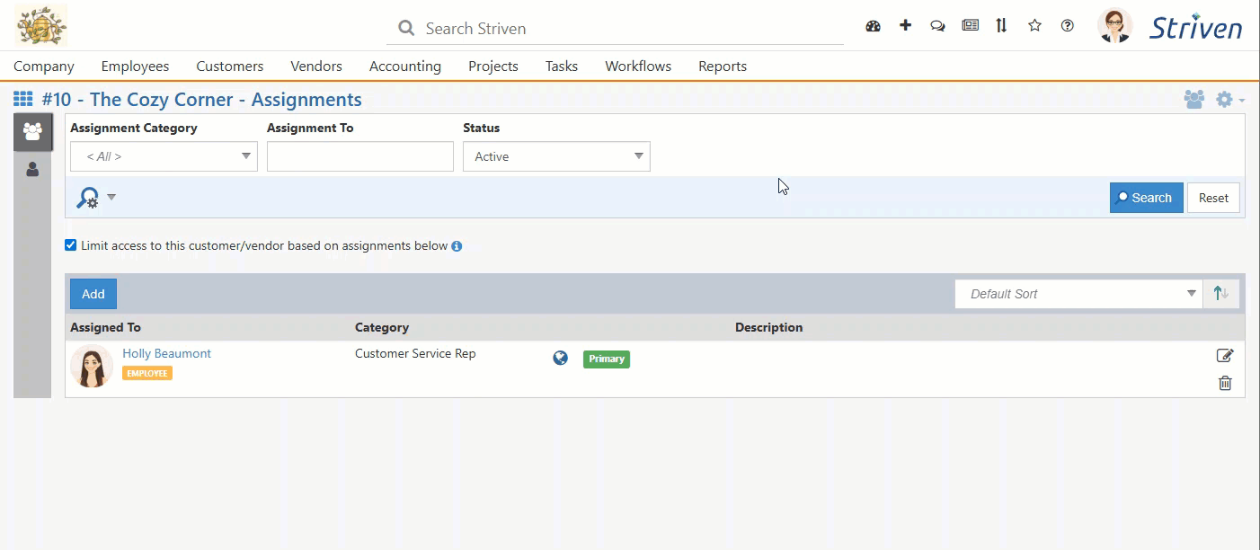
Task: Click the plus icon to create new item
Action: (x=905, y=26)
